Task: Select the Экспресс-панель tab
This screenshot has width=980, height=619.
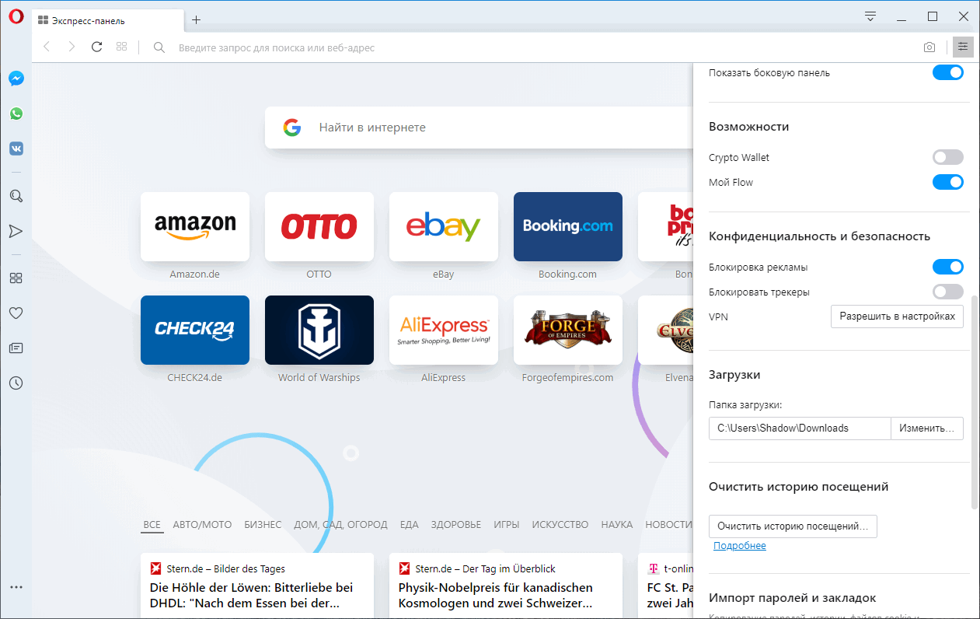Action: [108, 20]
